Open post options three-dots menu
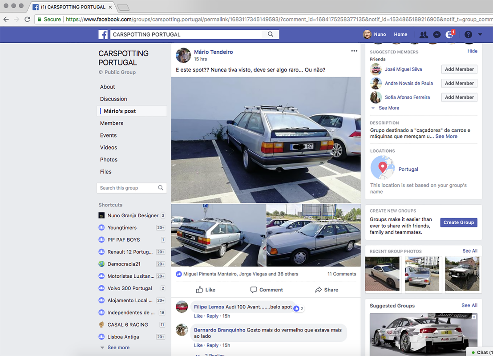 pyautogui.click(x=354, y=51)
